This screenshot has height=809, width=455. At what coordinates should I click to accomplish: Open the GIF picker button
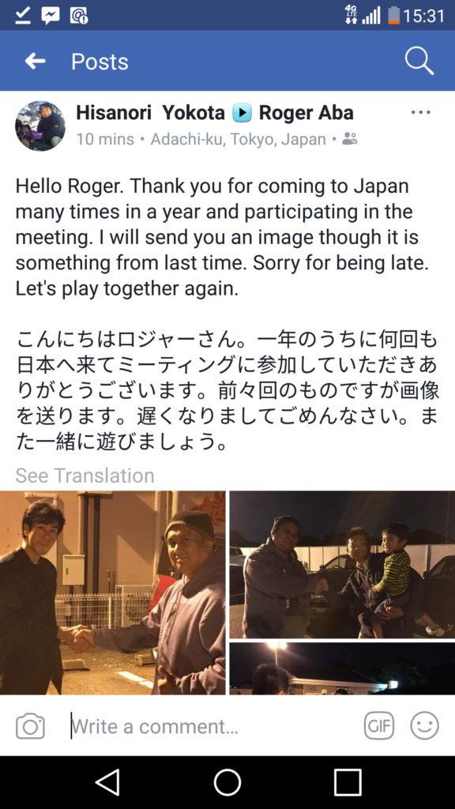click(x=378, y=726)
